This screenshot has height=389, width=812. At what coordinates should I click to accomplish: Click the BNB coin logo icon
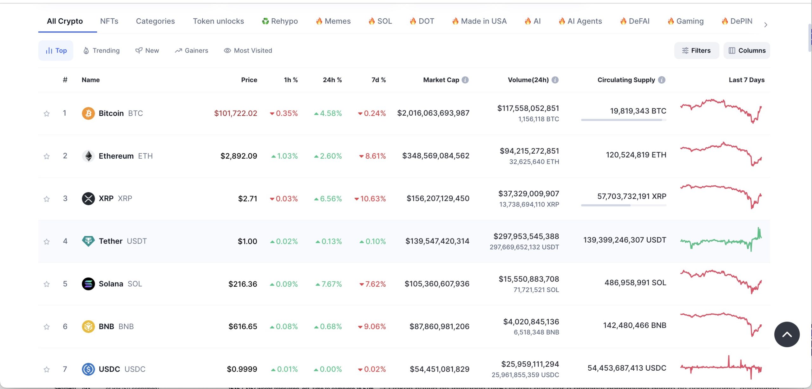88,326
